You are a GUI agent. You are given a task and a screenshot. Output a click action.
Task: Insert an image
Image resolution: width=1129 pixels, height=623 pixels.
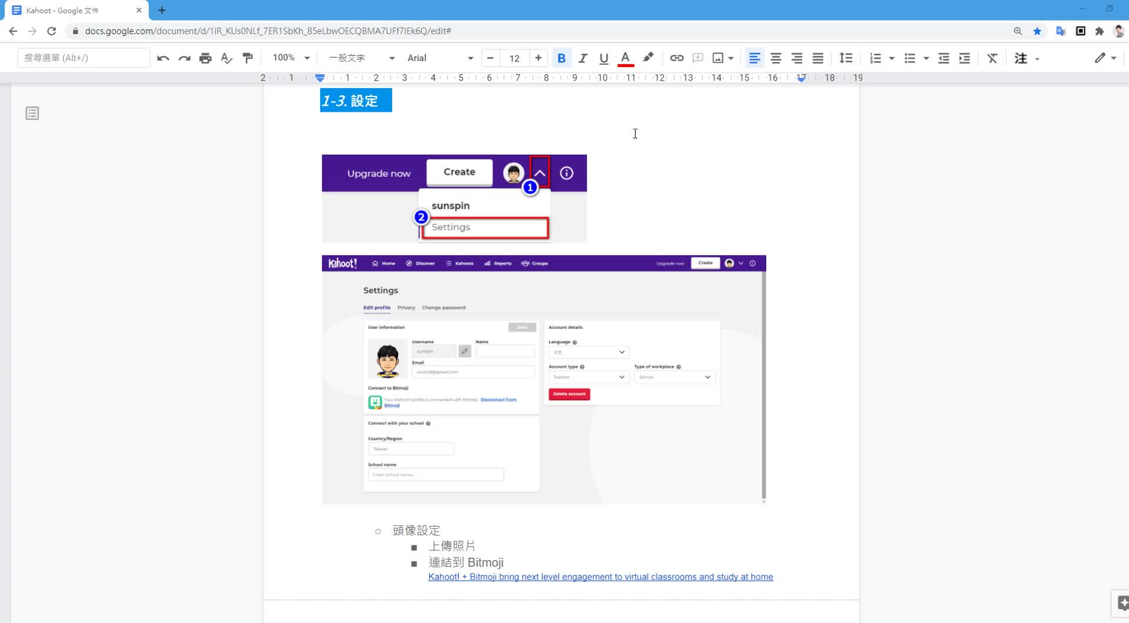pos(718,58)
